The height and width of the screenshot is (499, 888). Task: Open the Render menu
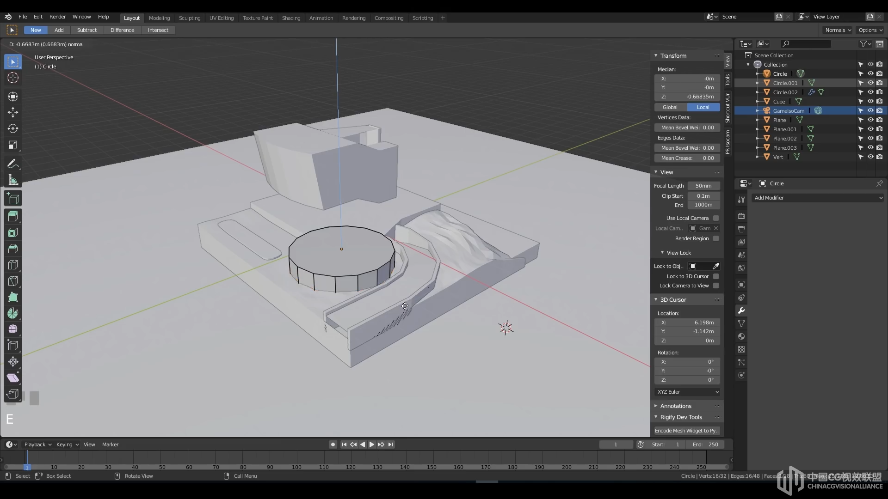tap(58, 17)
